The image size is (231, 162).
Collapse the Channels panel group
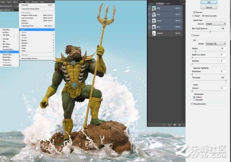[x=181, y=1]
